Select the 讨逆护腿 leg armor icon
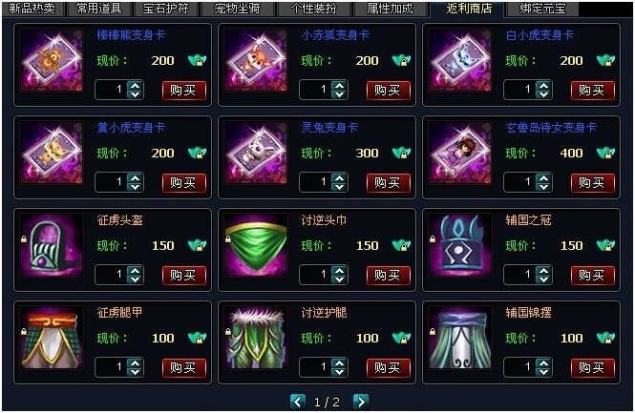The image size is (635, 413). tap(256, 338)
